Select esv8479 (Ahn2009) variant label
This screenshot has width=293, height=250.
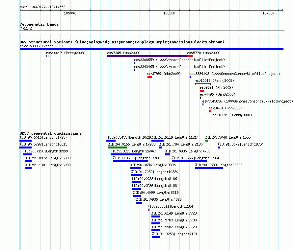pyautogui.click(x=226, y=108)
